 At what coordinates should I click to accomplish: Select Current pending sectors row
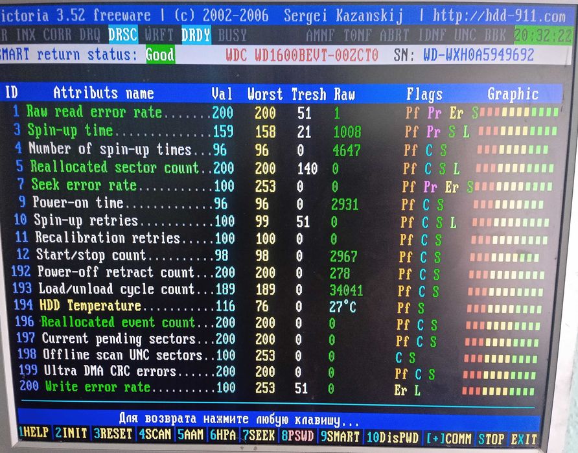click(x=277, y=340)
